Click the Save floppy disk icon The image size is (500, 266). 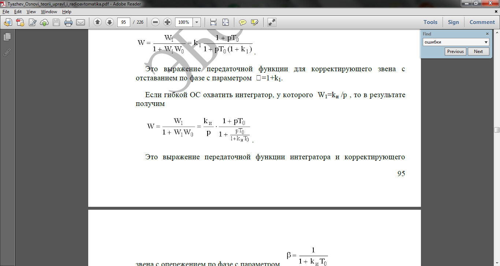click(56, 22)
